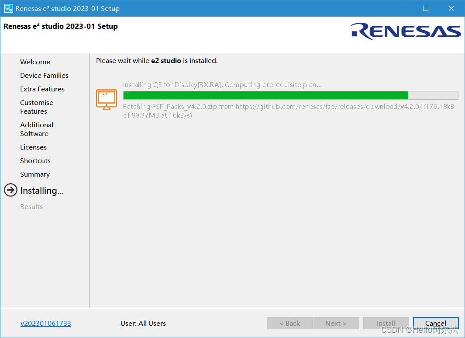Select the Summary step
Viewport: 465px width, 338px height.
pyautogui.click(x=35, y=174)
